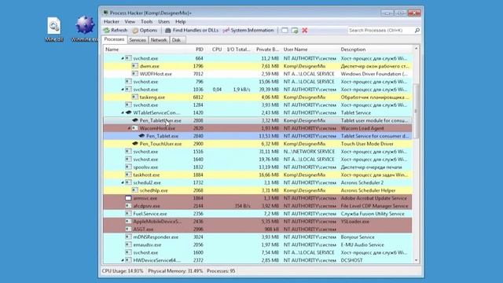Open the Users menu
503x283 pixels.
[164, 21]
